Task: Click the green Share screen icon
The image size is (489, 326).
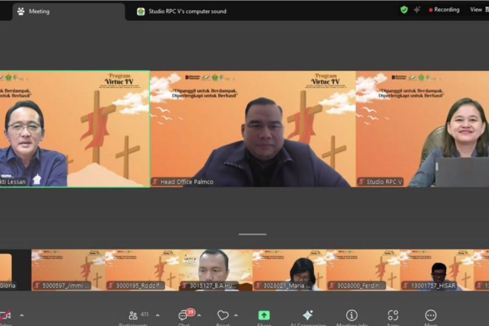Action: coord(264,316)
